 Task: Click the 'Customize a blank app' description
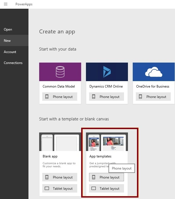point(59,165)
